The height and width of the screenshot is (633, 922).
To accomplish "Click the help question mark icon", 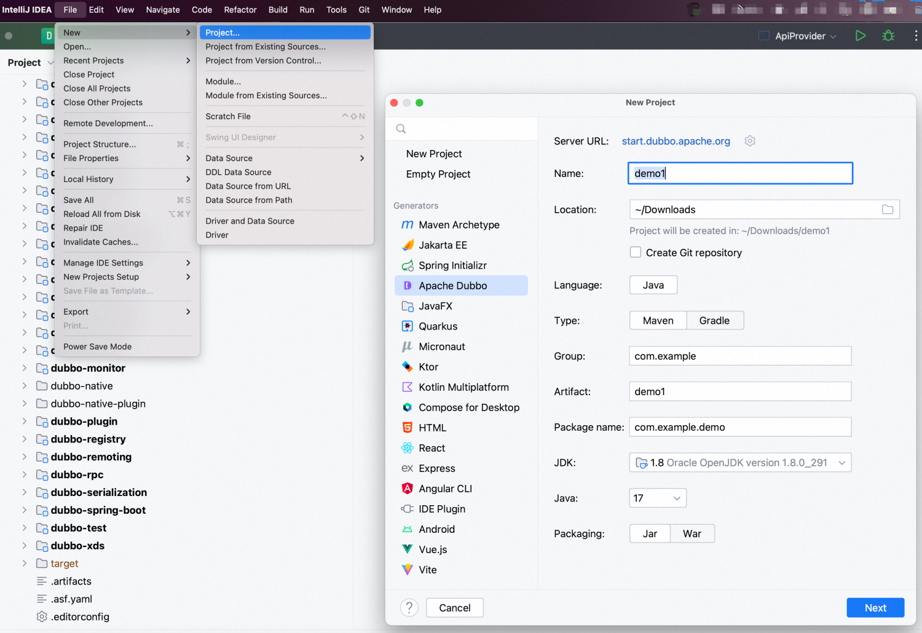I will tap(409, 608).
